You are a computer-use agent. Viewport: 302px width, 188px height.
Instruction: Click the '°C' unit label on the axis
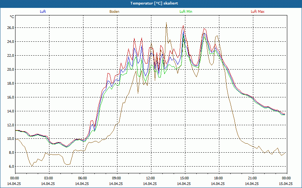click(12, 17)
